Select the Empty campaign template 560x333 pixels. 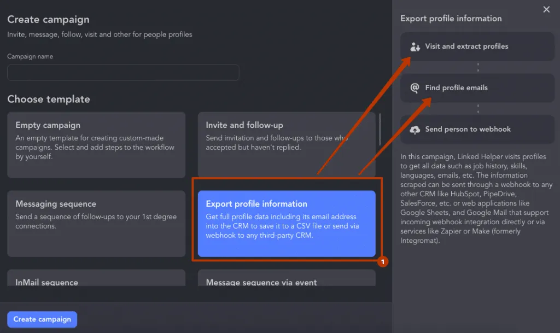(x=96, y=145)
